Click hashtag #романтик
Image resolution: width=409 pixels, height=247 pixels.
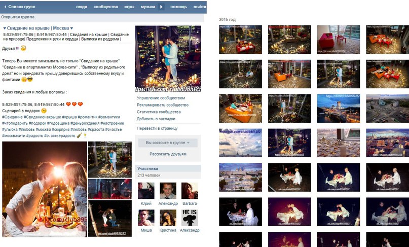pyautogui.click(x=87, y=117)
